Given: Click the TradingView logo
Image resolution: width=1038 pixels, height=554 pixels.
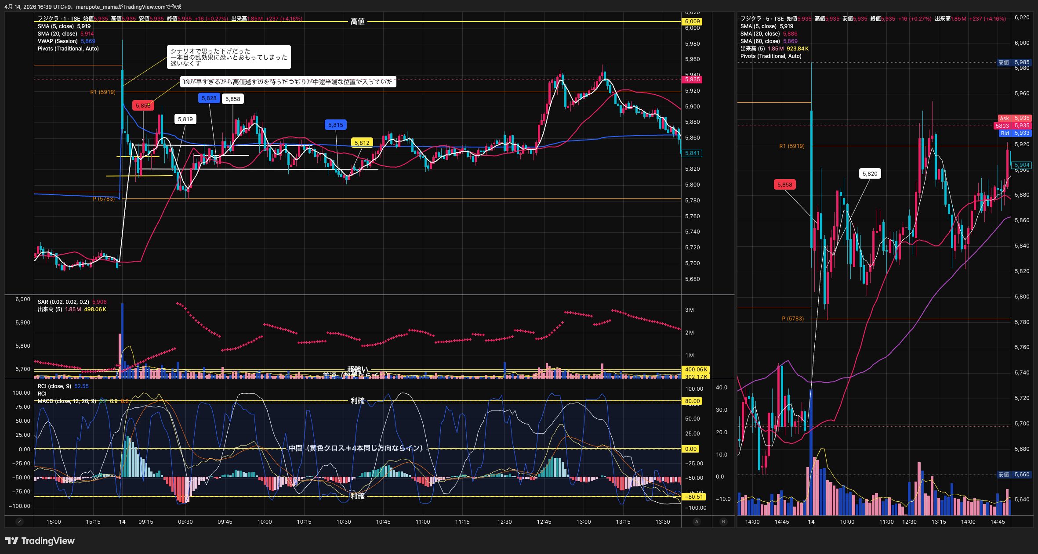Looking at the screenshot, I should click(x=40, y=541).
